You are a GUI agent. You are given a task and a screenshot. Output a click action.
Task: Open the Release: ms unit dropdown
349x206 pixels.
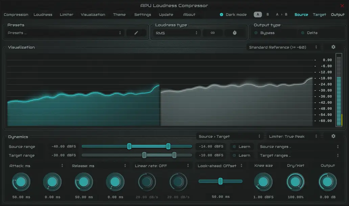[99, 166]
